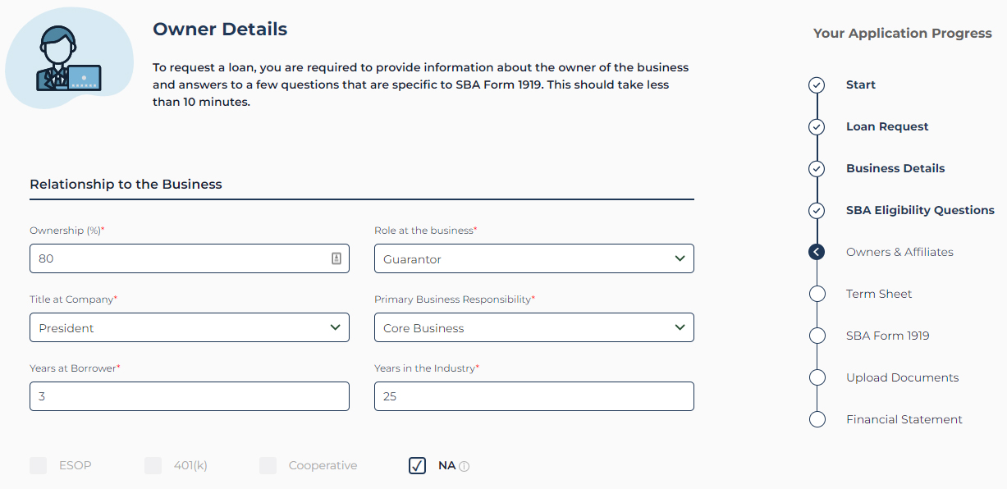The height and width of the screenshot is (489, 1007).
Task: Open the Role at the business dropdown
Action: pos(534,258)
